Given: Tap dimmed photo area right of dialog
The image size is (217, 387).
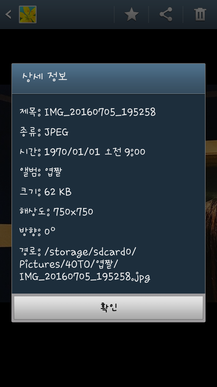Looking at the screenshot, I should pos(211,192).
